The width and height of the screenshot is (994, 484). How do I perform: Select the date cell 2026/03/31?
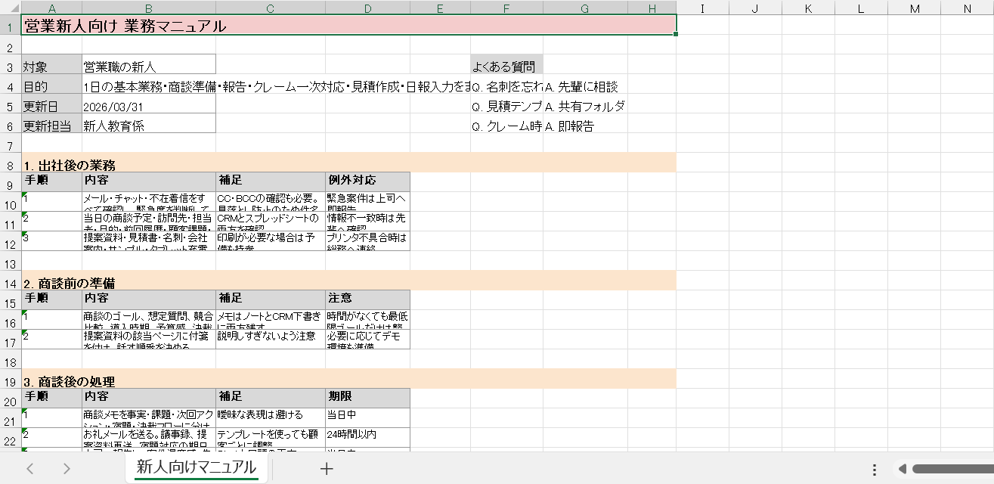149,104
